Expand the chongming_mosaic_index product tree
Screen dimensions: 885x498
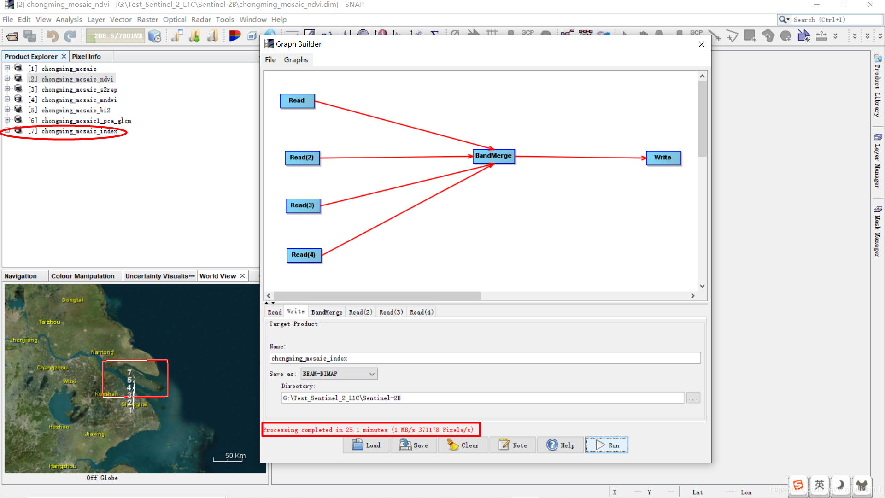(8, 131)
